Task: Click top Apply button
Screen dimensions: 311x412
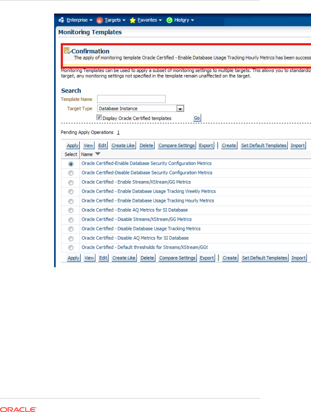Action: [73, 145]
